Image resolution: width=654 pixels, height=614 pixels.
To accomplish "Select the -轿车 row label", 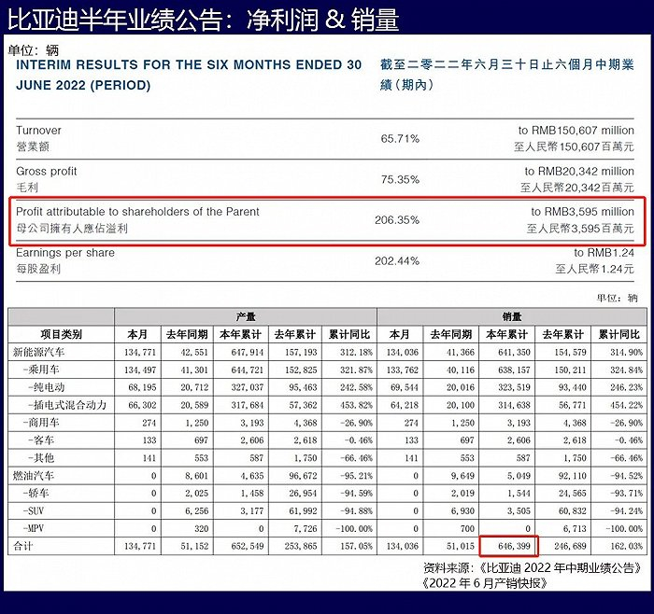I will [x=36, y=494].
